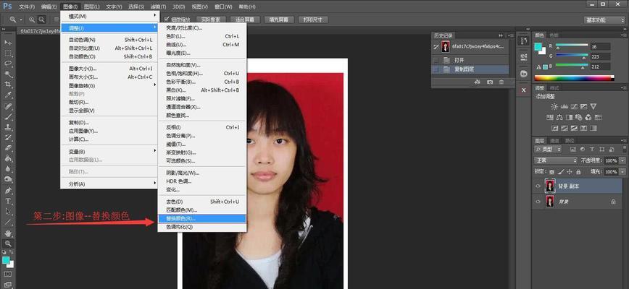Viewport: 629px width, 289px height.
Task: Click the create new snapshot camera icon
Action: [490, 82]
